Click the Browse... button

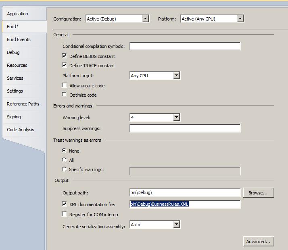(259, 192)
